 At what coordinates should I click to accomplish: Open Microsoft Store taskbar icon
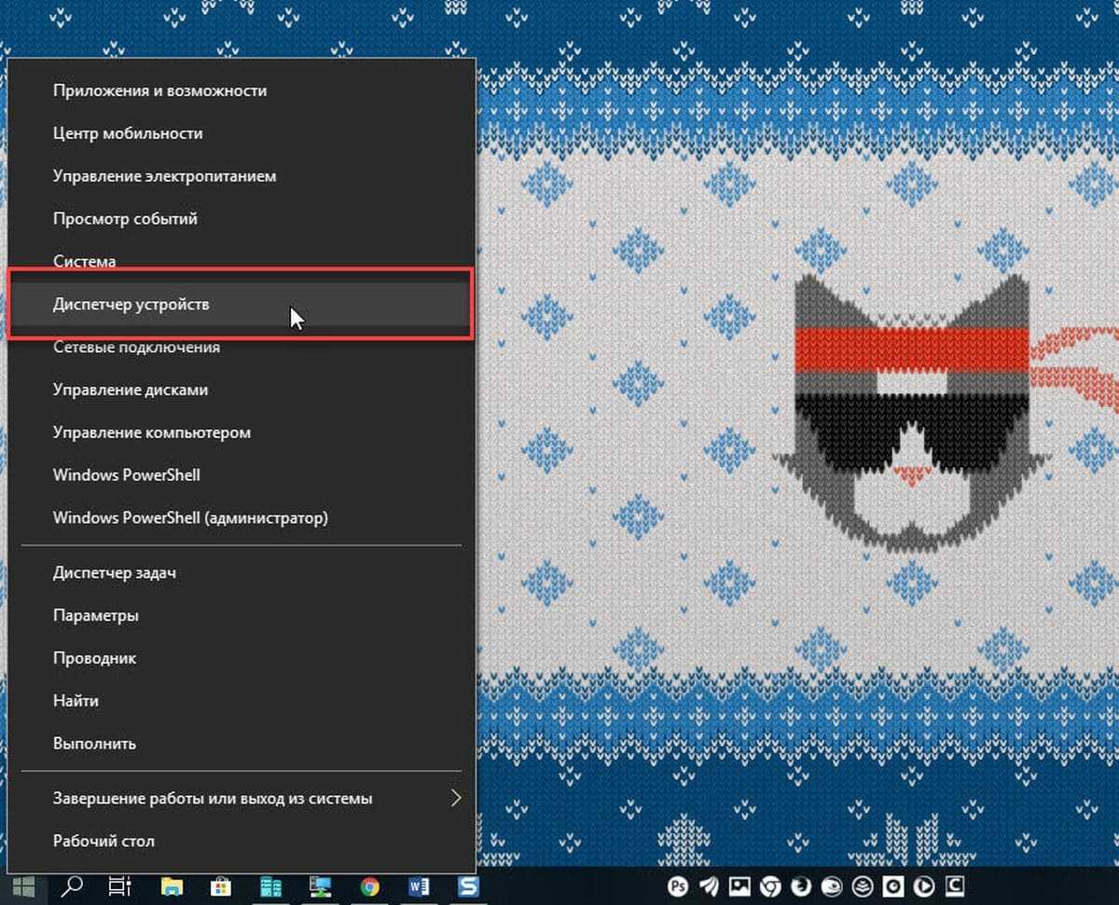(x=221, y=886)
